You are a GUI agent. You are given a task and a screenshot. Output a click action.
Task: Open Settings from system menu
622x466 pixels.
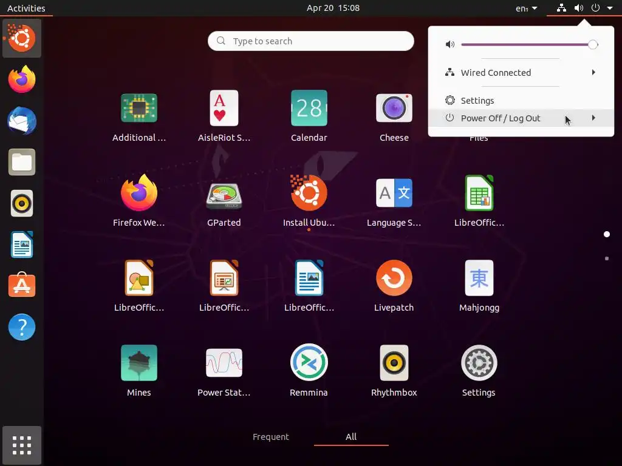click(521, 101)
